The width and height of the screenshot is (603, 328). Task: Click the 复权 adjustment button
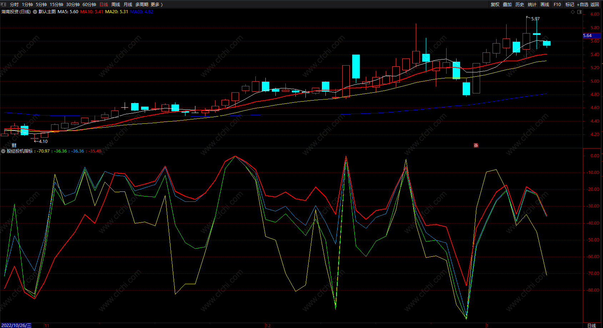495,4
